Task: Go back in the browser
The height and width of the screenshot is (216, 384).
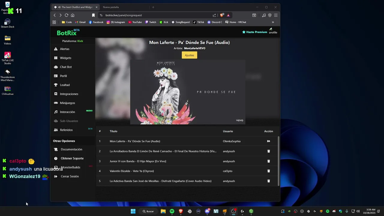Action: [x=55, y=15]
